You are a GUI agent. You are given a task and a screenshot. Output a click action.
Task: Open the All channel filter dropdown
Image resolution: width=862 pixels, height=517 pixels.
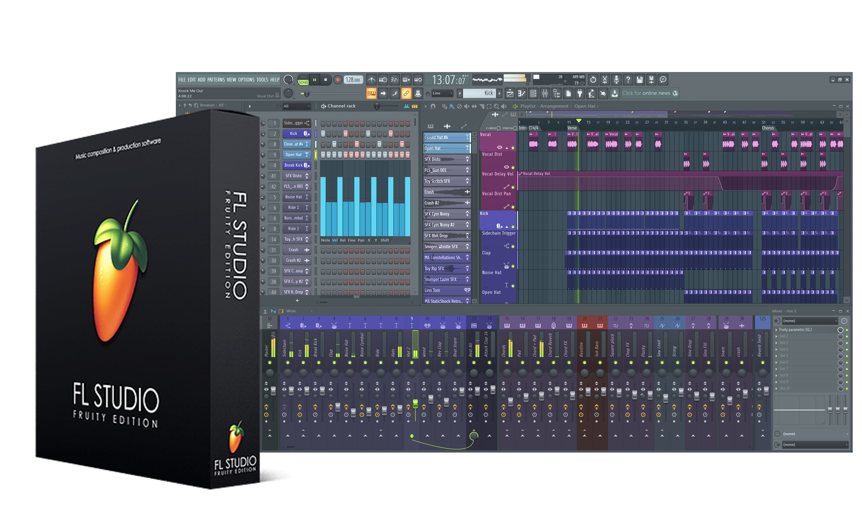tap(296, 106)
